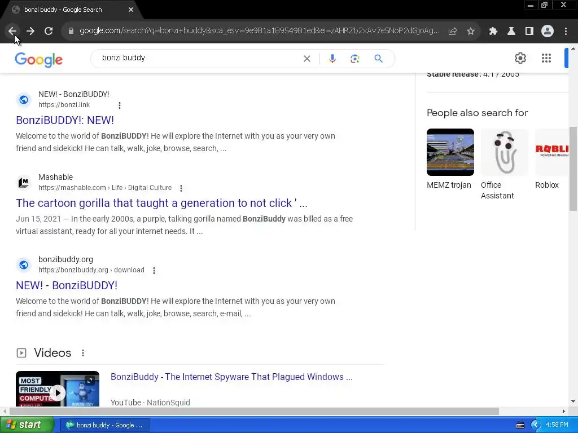Image resolution: width=578 pixels, height=433 pixels.
Task: Click the People also search for heading
Action: tap(477, 113)
